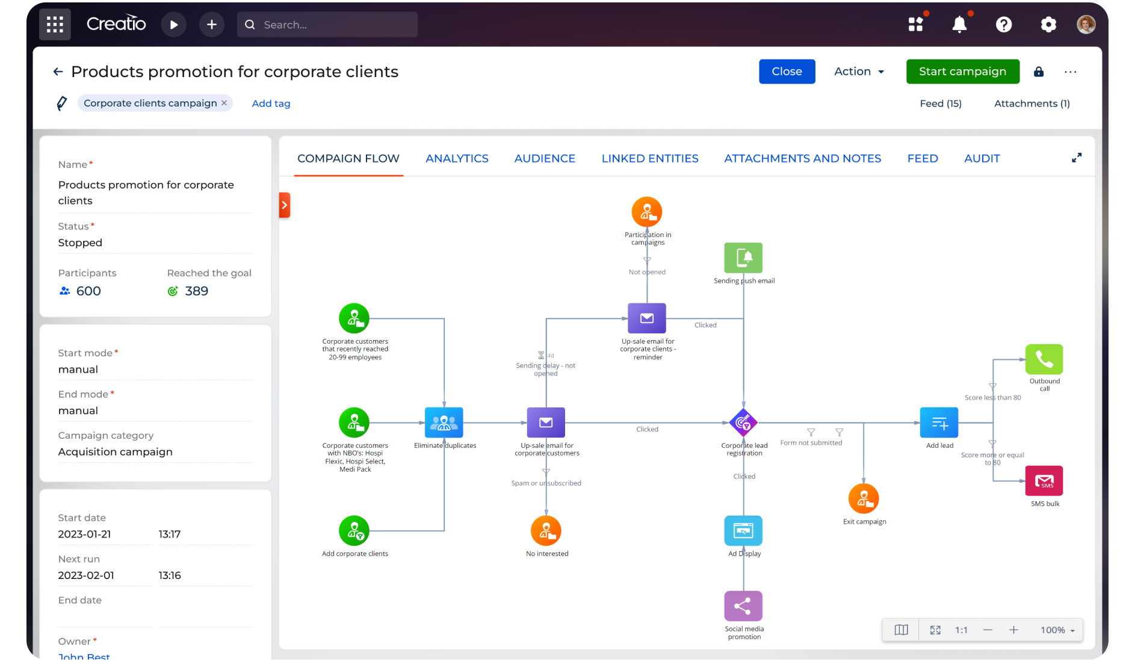The height and width of the screenshot is (662, 1135).
Task: Click the notifications bell icon
Action: pos(959,25)
